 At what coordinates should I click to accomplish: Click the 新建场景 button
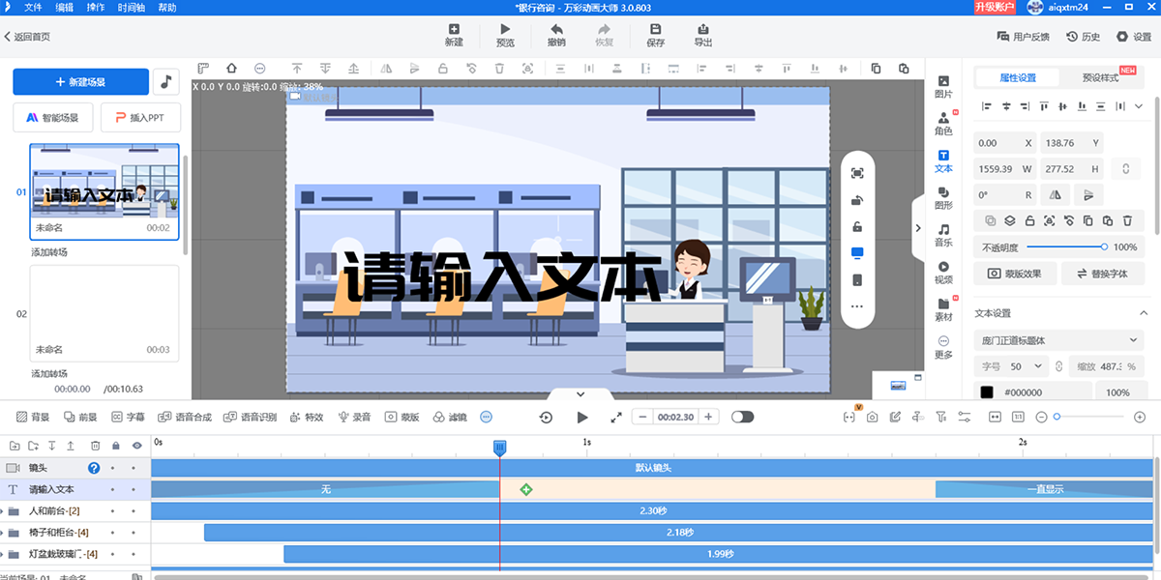[81, 82]
